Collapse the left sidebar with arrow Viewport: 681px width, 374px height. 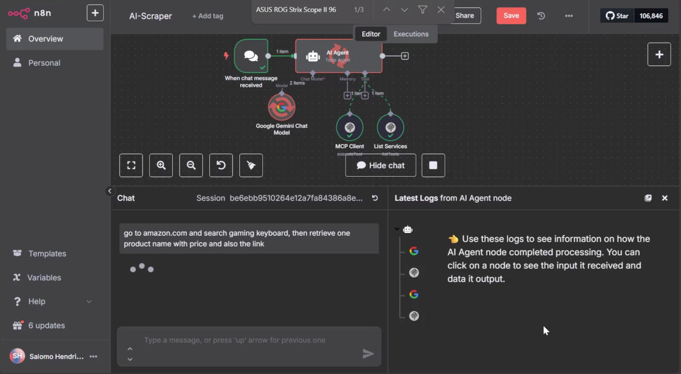click(x=109, y=191)
